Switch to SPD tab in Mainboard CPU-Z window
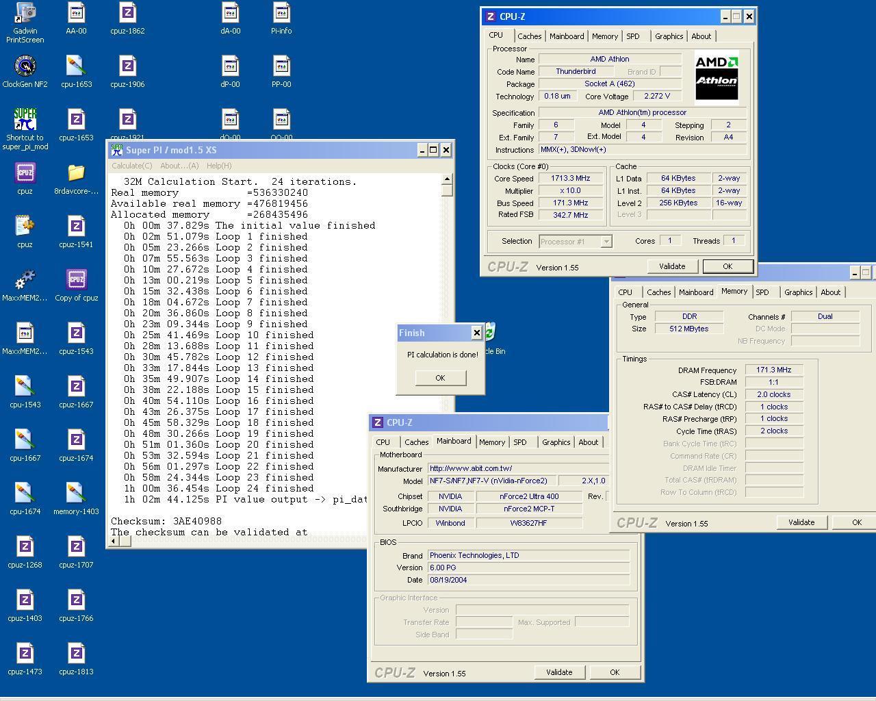This screenshot has height=701, width=876. [520, 442]
